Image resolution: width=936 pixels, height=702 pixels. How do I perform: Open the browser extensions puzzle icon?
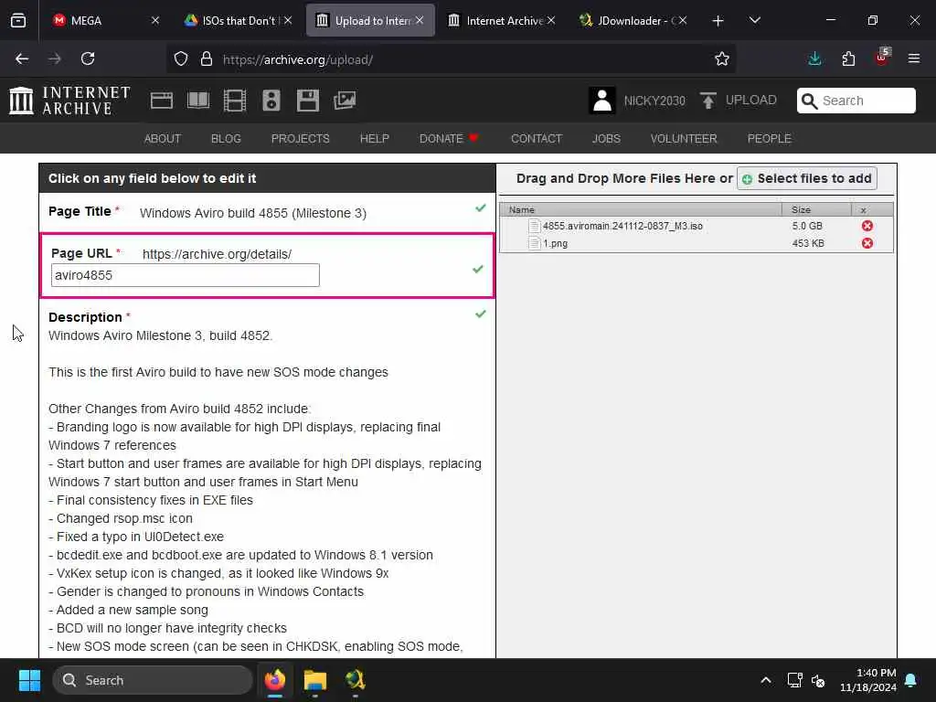(x=848, y=58)
